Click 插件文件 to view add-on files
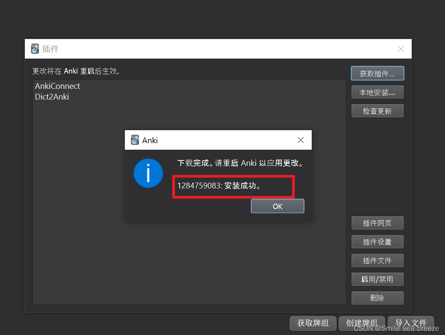445x335 pixels. [x=377, y=260]
